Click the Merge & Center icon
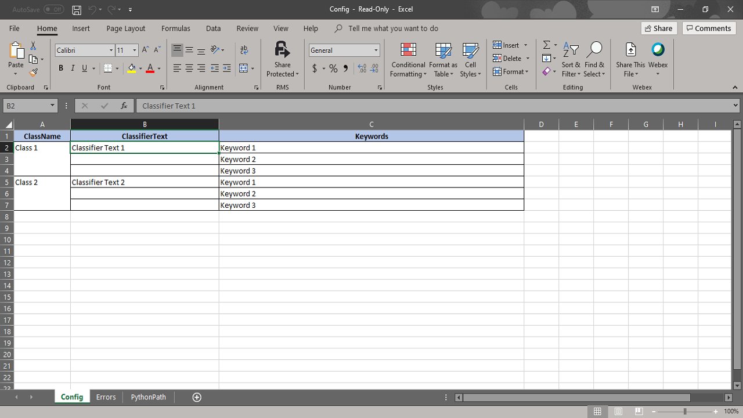 244,69
